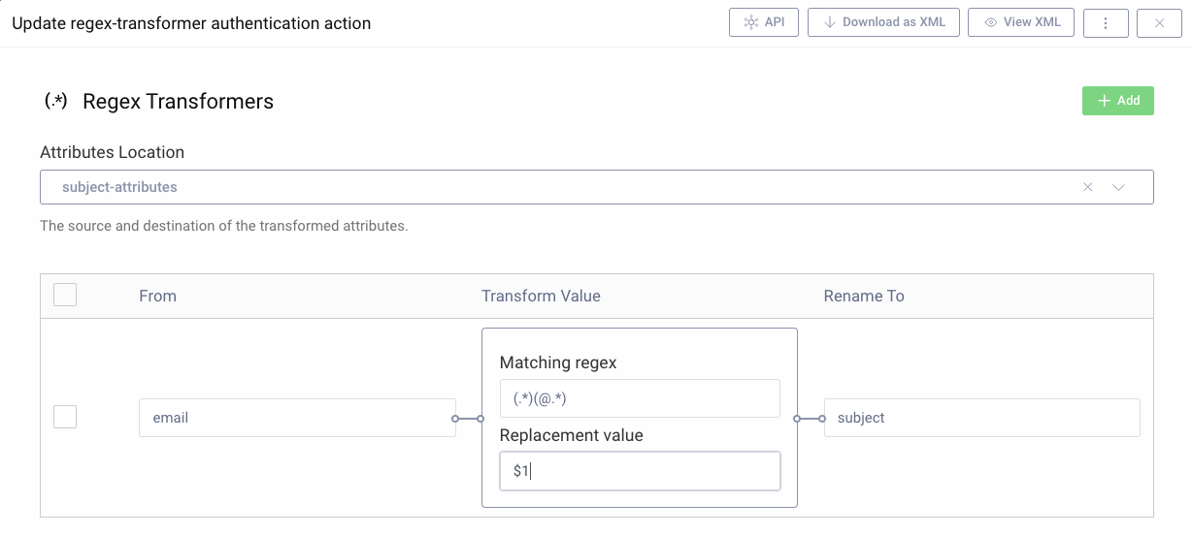Click the Matching regex label
Screen dimensions: 1192x535
558,362
